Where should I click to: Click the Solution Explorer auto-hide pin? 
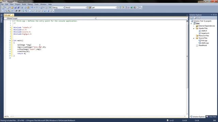pyautogui.click(x=214, y=15)
